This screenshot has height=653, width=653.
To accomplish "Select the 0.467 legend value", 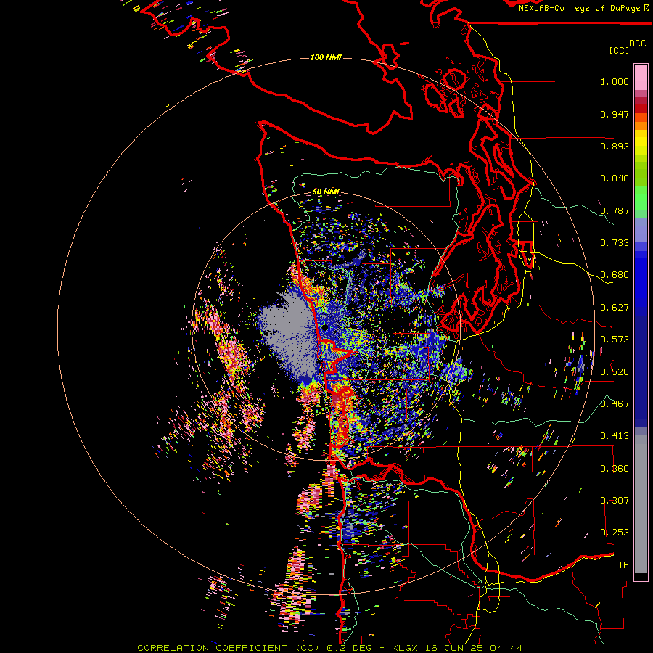I will [x=615, y=404].
